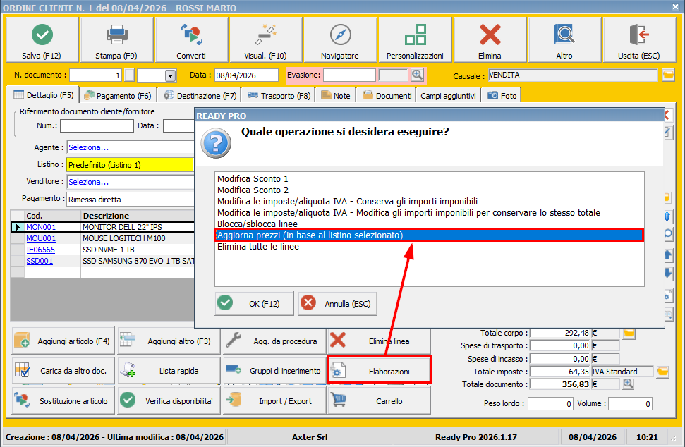Click Sostituzione articolo button
685x447 pixels.
tap(63, 400)
